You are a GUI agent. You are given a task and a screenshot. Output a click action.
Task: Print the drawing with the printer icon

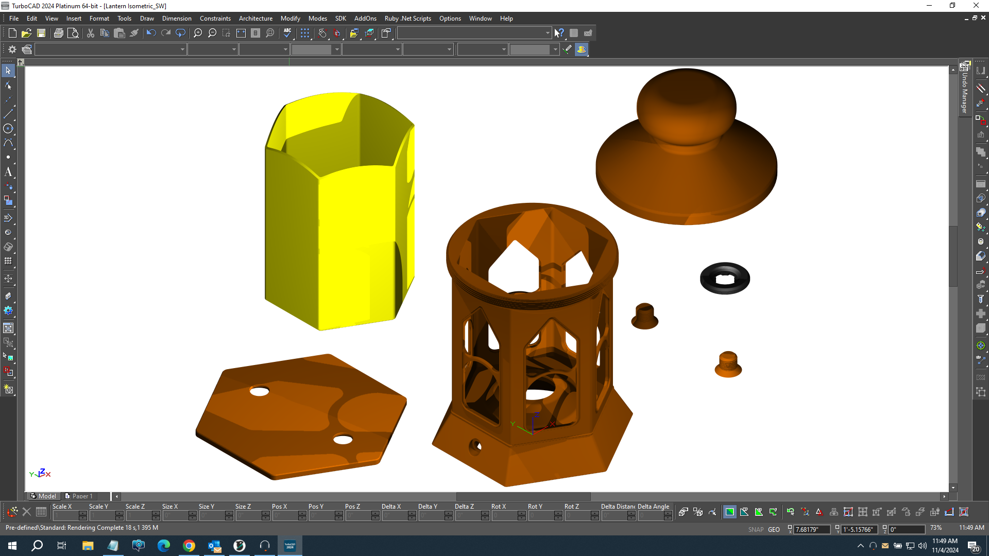(x=59, y=33)
